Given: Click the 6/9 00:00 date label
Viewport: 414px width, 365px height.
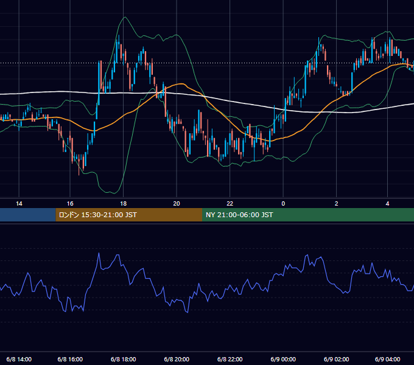Looking at the screenshot, I should point(283,359).
